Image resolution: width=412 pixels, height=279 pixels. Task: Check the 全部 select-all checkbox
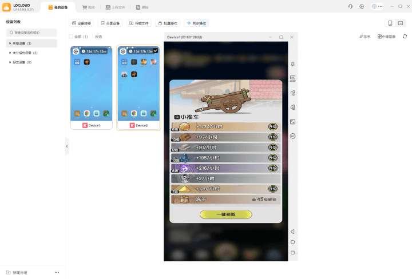pos(71,37)
